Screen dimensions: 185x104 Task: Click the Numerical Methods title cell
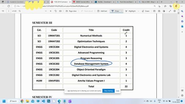(x=91, y=36)
